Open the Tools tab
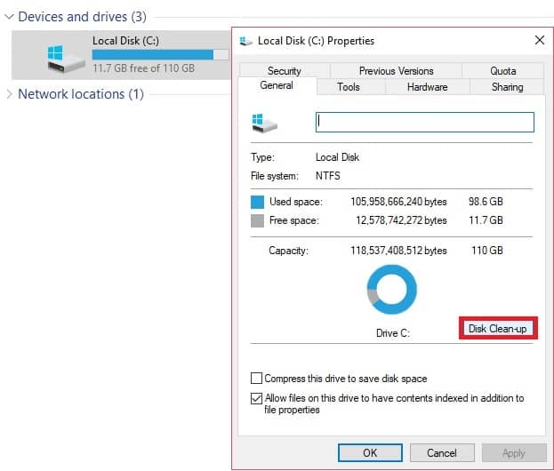Screen dimensions: 554x471 coord(348,87)
